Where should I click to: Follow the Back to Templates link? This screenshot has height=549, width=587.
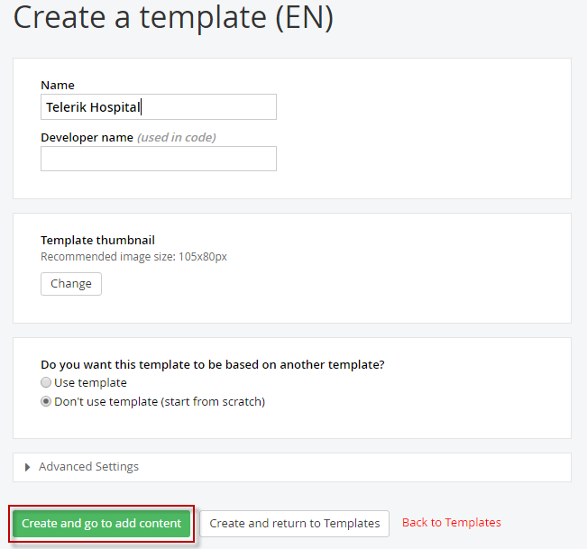[451, 523]
